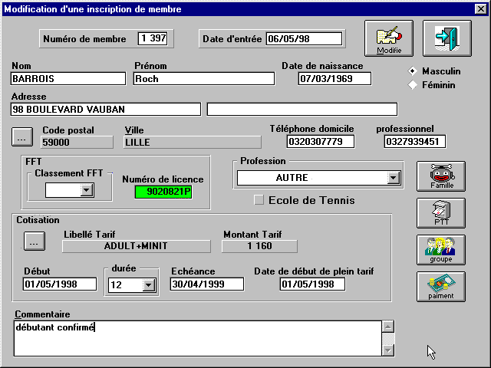
Task: Click the Commentaire label
Action: click(42, 314)
